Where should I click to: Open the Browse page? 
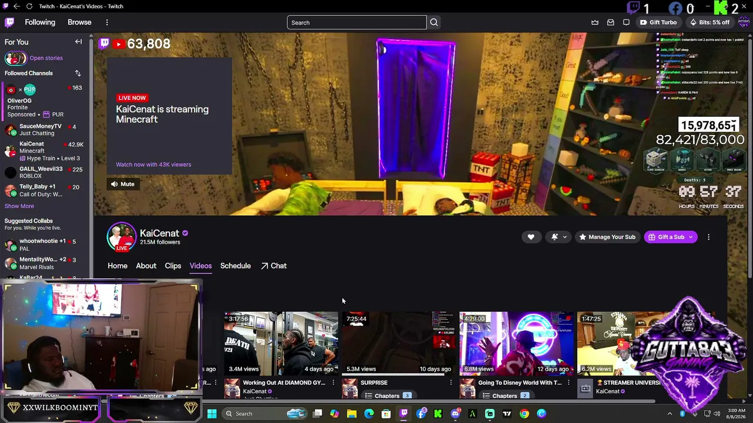(79, 22)
